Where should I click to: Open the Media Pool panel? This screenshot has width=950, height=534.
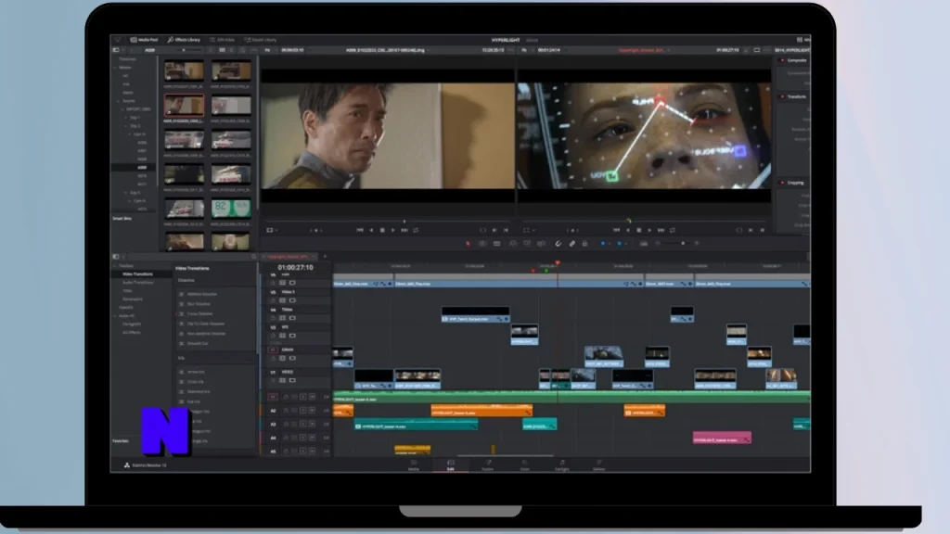point(144,40)
